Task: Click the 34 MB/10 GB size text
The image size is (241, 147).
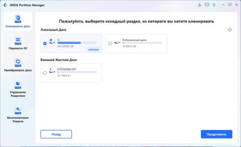Action: (129, 46)
